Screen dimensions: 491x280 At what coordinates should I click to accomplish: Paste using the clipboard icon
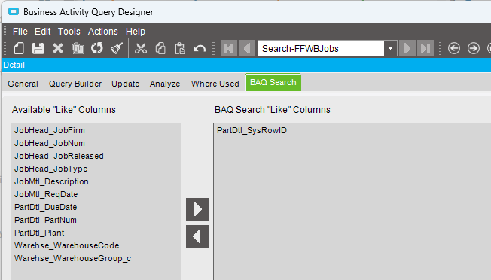180,48
